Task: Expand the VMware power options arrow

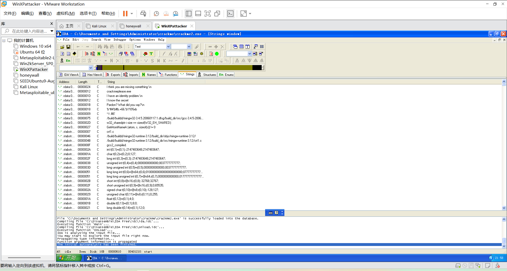Action: [132, 13]
